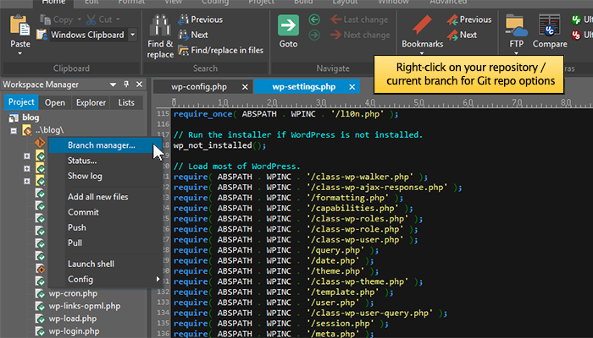Click the wp-cron.php file icon
593x338 pixels.
tap(40, 293)
